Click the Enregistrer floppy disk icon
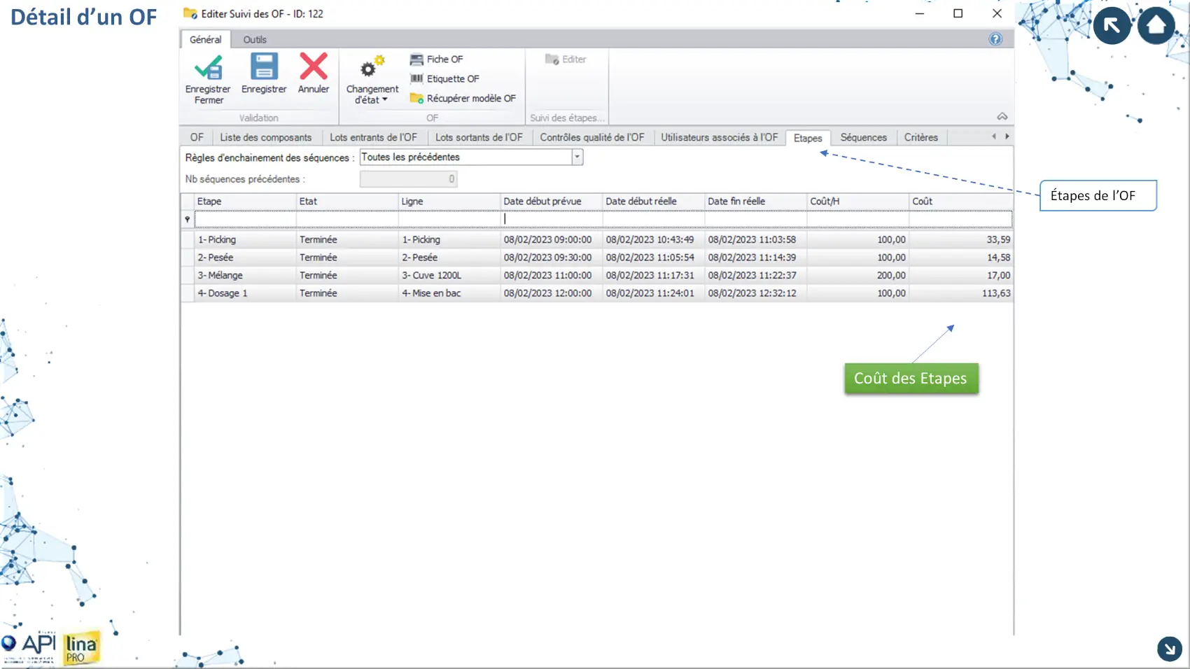1190x669 pixels. pyautogui.click(x=264, y=67)
